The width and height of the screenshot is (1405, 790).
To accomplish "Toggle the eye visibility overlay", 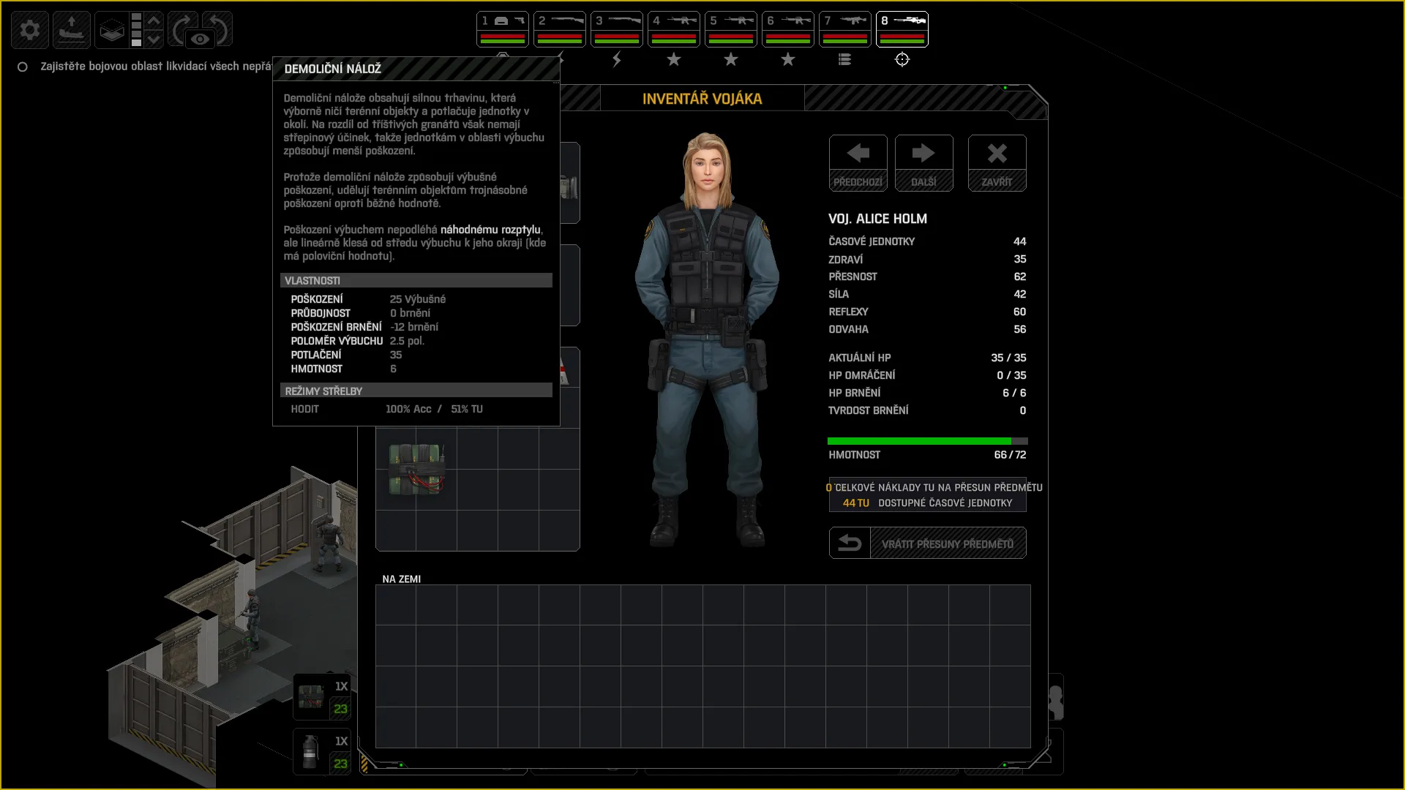I will [200, 39].
